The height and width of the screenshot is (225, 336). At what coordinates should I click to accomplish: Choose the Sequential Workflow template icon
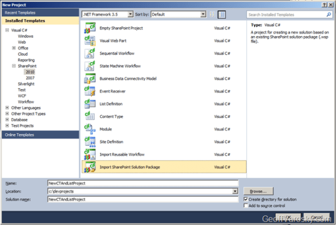coord(89,53)
